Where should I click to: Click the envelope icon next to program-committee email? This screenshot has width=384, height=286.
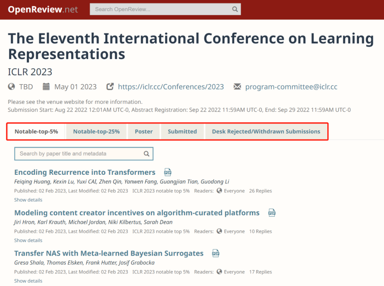tap(237, 86)
